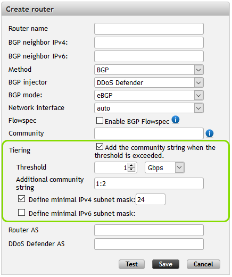This screenshot has width=232, height=277.
Task: Expand the BGP injector DDoS Defender dropdown
Action: [x=149, y=82]
